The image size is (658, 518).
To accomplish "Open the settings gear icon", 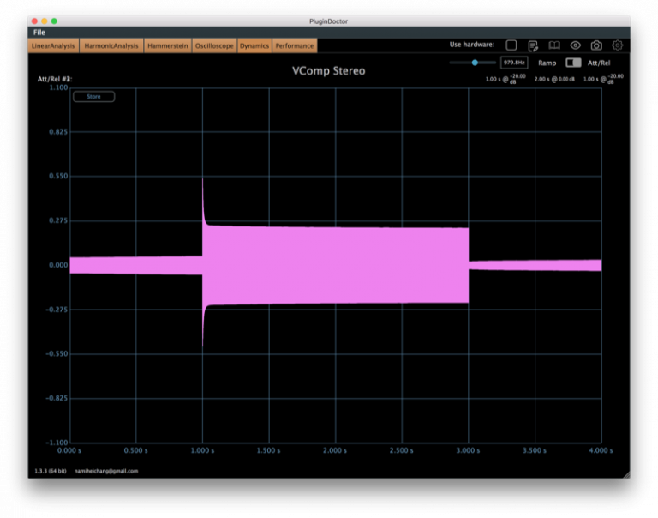I will (617, 45).
